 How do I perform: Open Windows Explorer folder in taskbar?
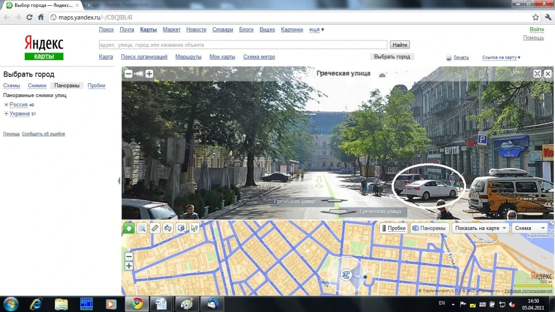coord(61,304)
